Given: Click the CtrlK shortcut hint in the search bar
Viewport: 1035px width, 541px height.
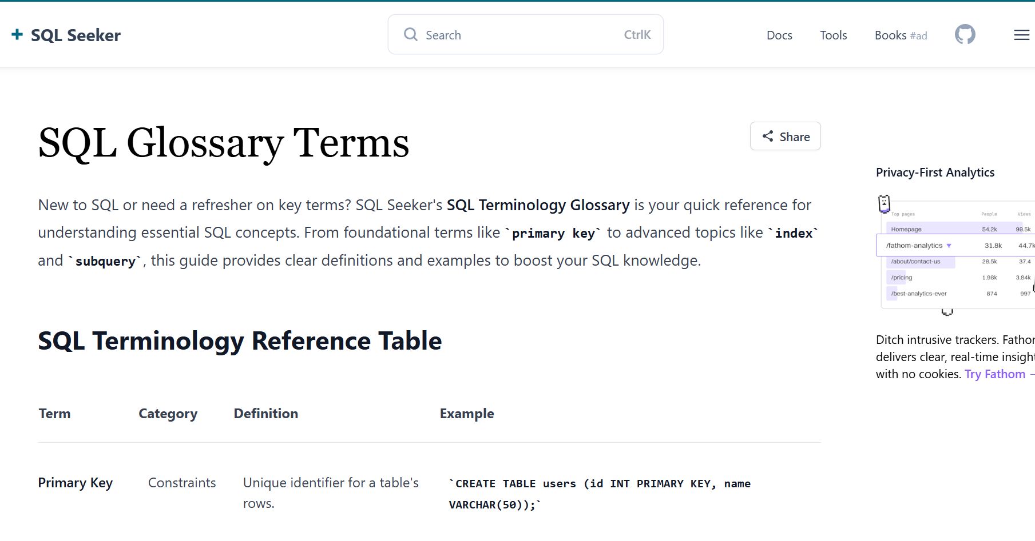Looking at the screenshot, I should [x=637, y=34].
